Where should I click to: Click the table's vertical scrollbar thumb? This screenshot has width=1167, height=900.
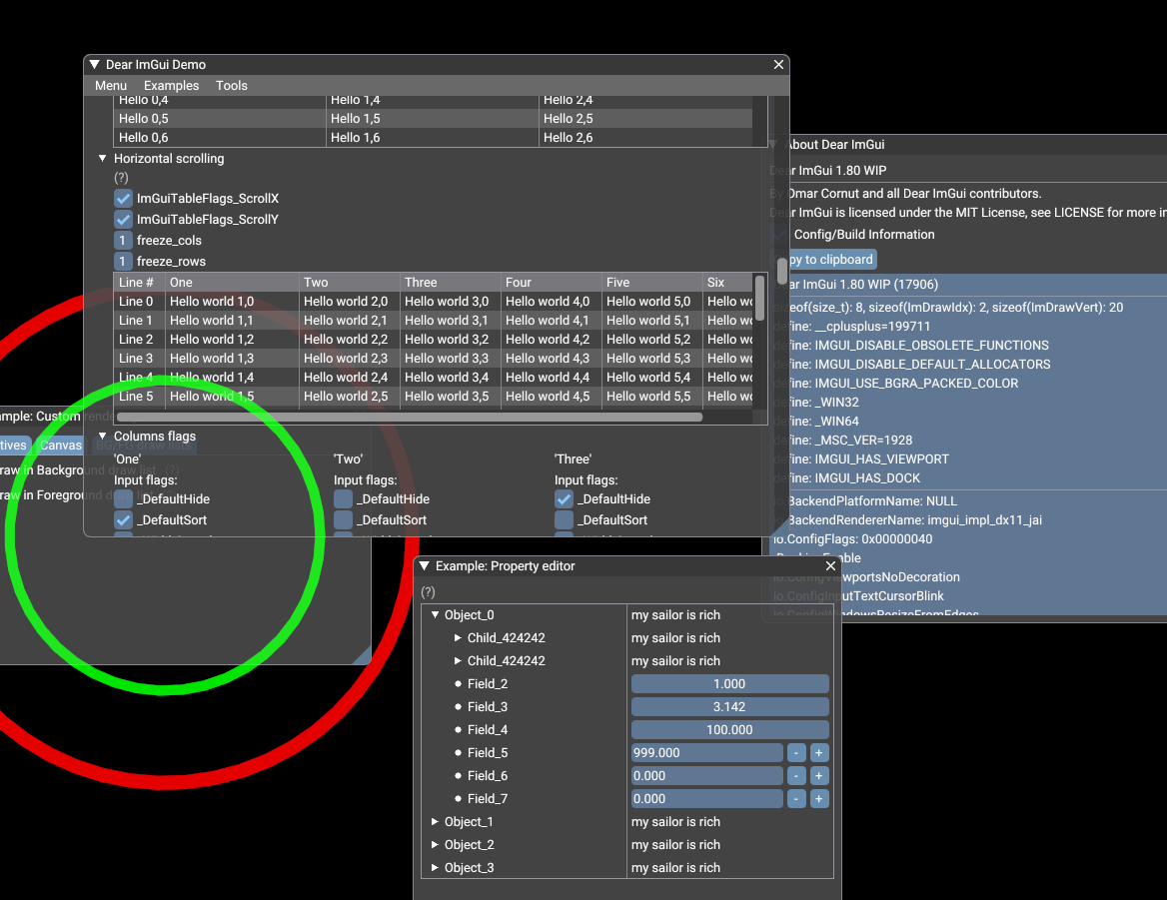coord(760,299)
